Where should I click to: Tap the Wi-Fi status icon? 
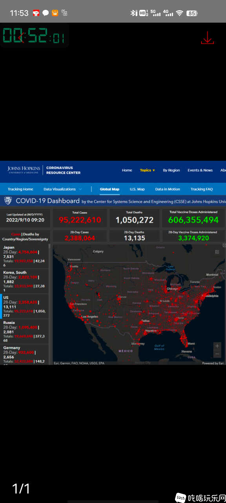click(179, 13)
